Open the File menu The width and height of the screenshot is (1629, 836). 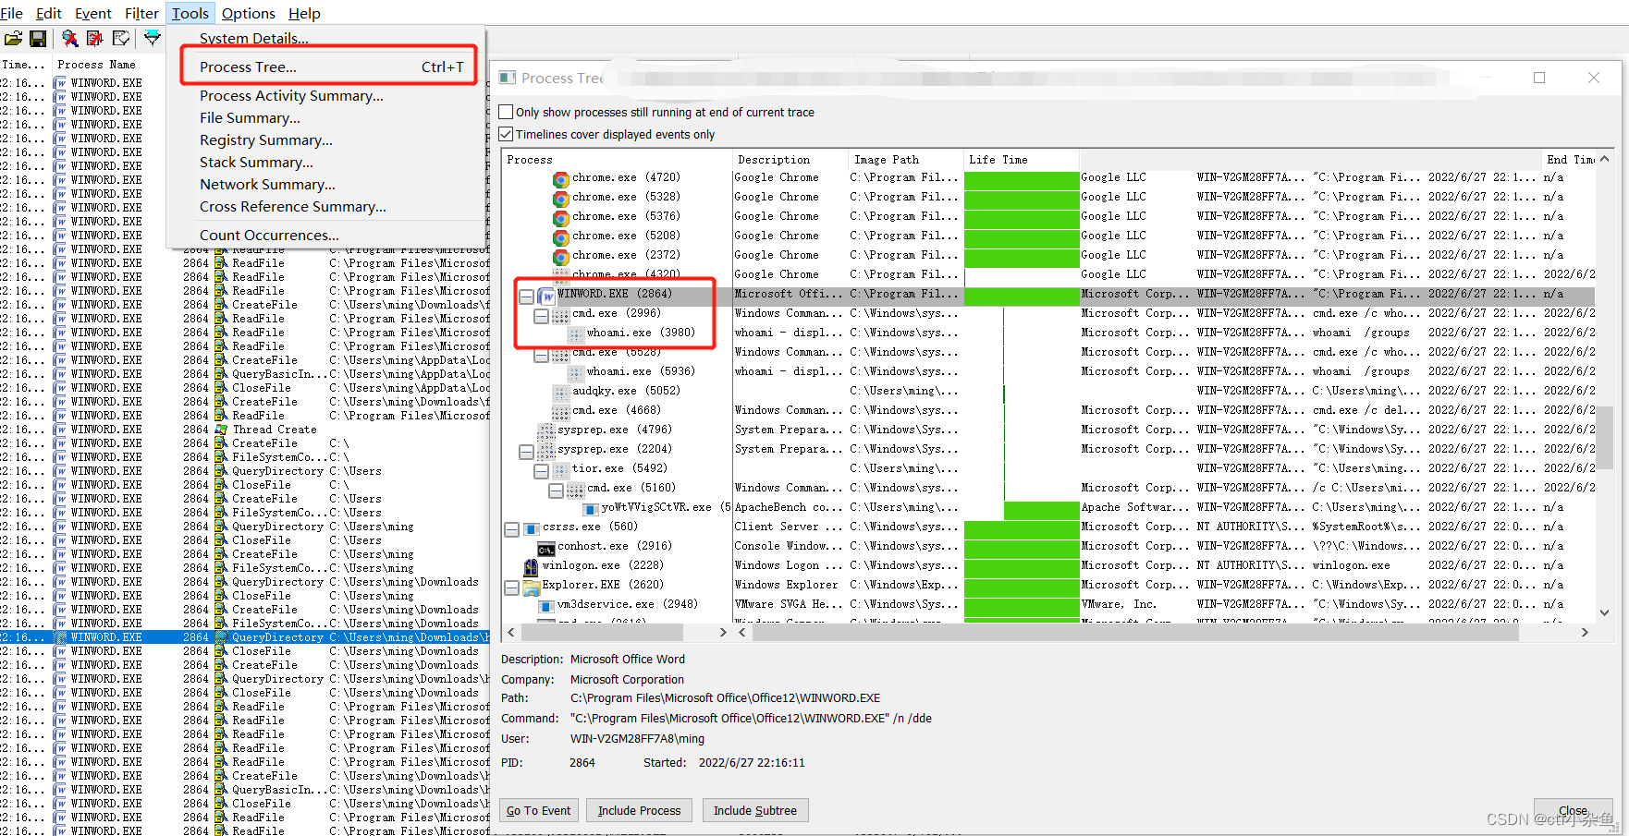coord(11,13)
